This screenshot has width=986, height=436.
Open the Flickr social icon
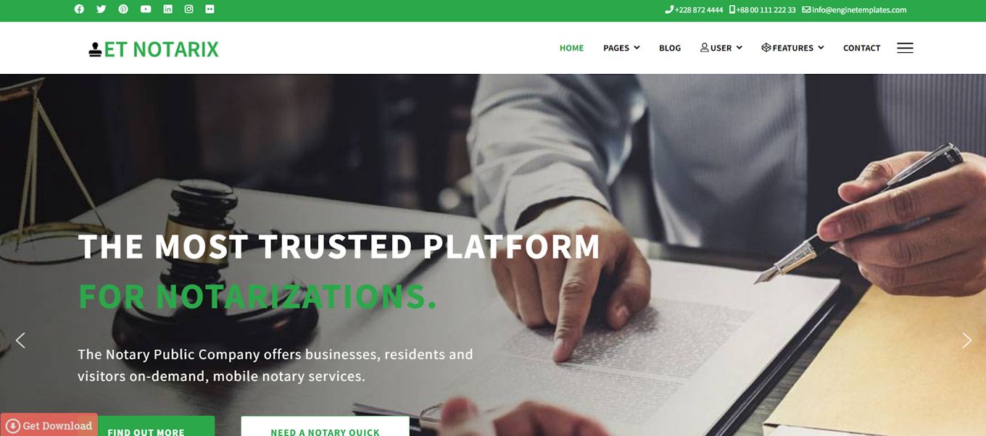pos(210,9)
